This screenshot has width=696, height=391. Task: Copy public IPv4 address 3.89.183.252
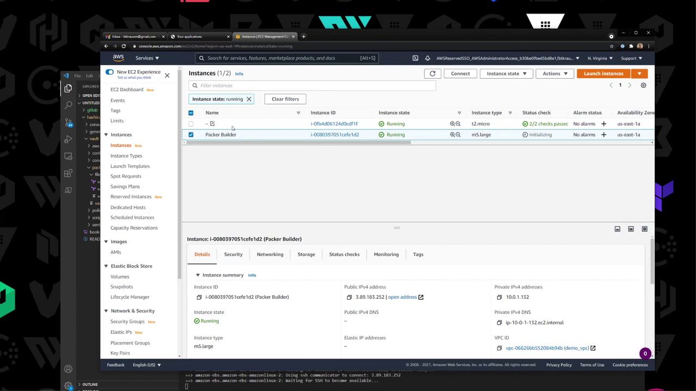coord(349,297)
